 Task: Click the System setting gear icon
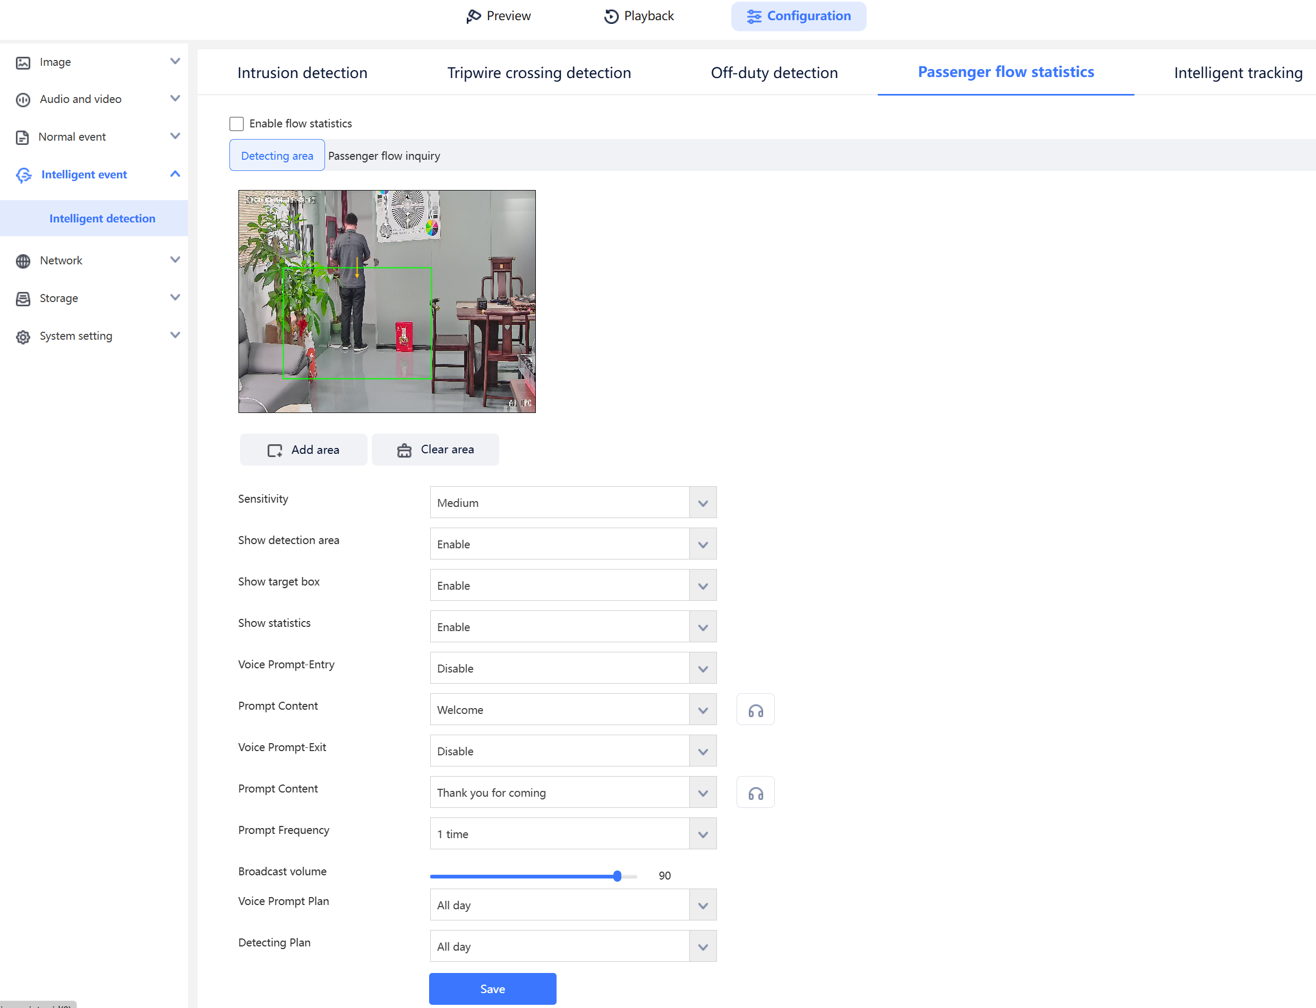(x=23, y=337)
